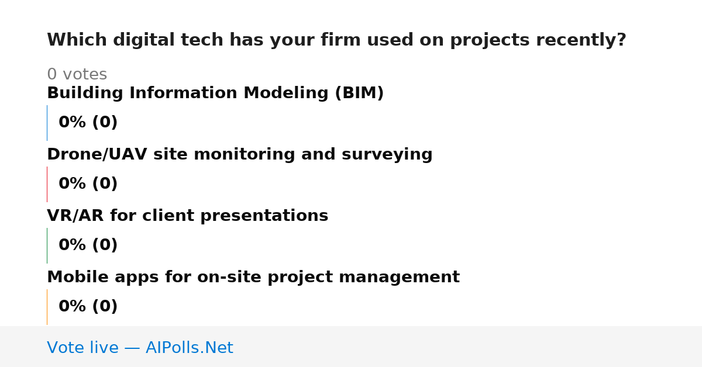The image size is (702, 367).
Task: Click the blue result bar under BIM
Action: pos(47,123)
